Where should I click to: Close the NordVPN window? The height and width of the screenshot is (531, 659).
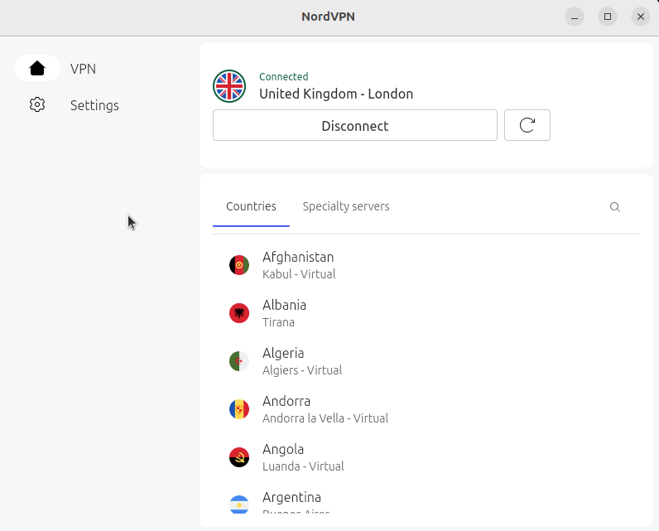(x=641, y=17)
